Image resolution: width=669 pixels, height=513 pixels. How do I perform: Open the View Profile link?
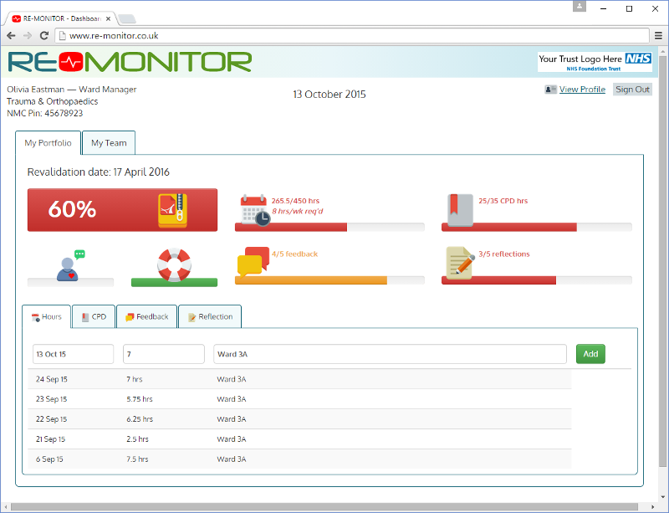(582, 90)
